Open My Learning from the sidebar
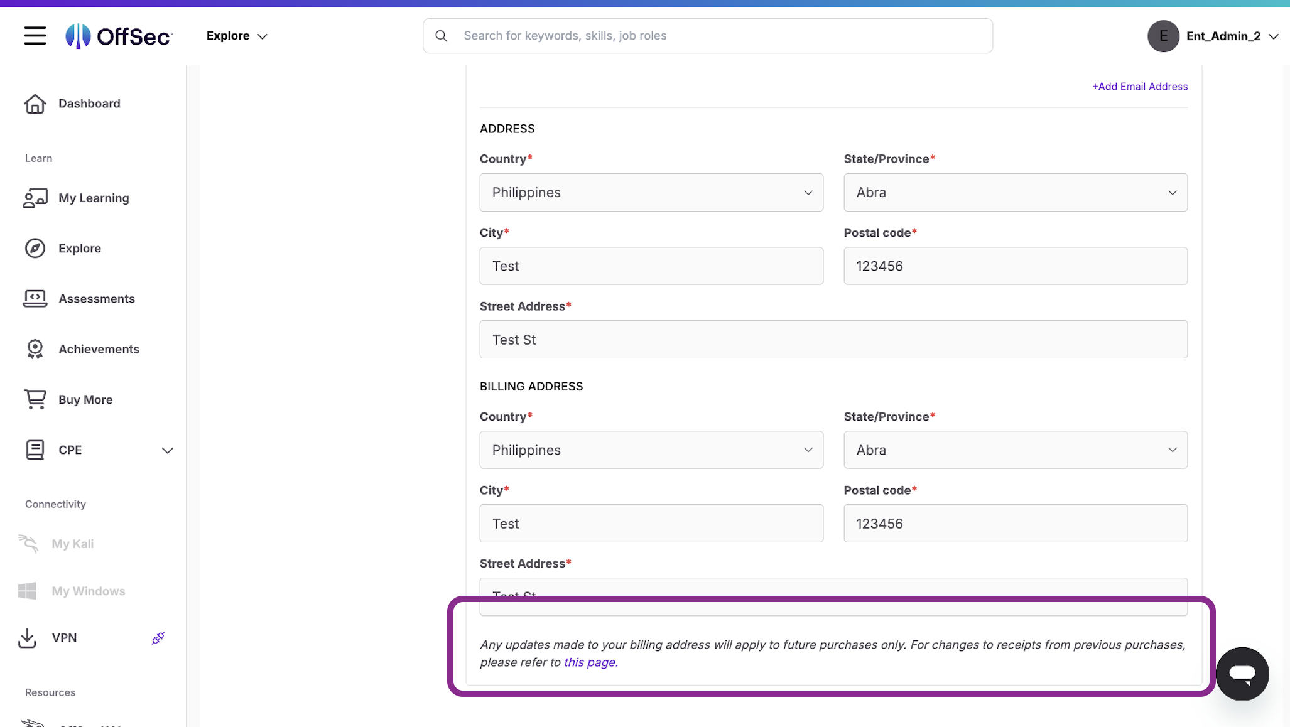The height and width of the screenshot is (727, 1290). pos(93,198)
